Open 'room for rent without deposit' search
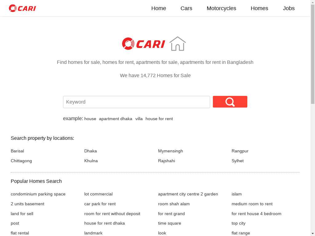Viewport: 315px width, 236px height. (x=112, y=214)
